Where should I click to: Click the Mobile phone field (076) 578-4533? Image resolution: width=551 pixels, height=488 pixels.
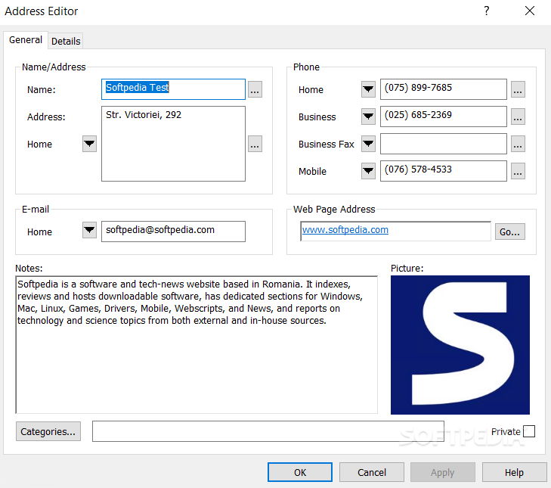pyautogui.click(x=444, y=171)
